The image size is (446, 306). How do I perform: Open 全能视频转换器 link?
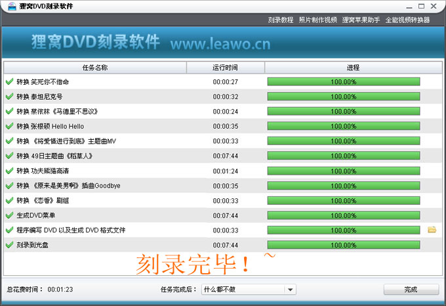click(x=407, y=20)
